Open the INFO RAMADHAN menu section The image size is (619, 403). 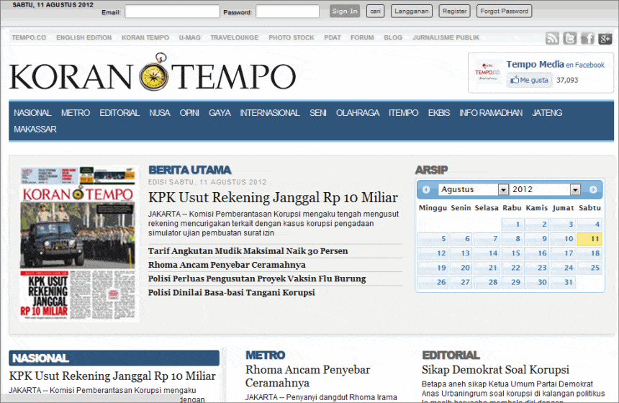point(491,113)
